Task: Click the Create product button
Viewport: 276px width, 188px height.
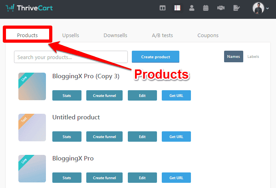Action: click(155, 57)
